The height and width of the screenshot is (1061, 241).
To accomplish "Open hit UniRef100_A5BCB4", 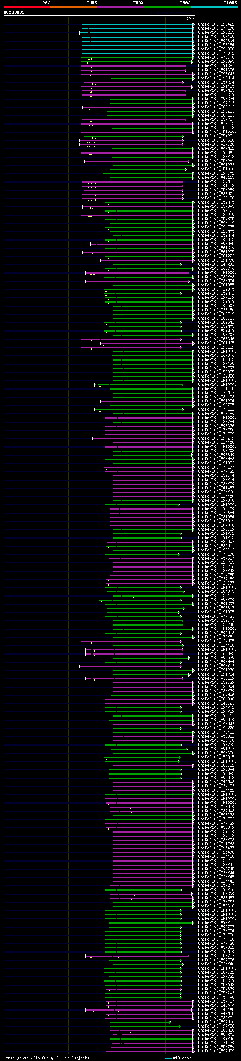I will (216, 45).
